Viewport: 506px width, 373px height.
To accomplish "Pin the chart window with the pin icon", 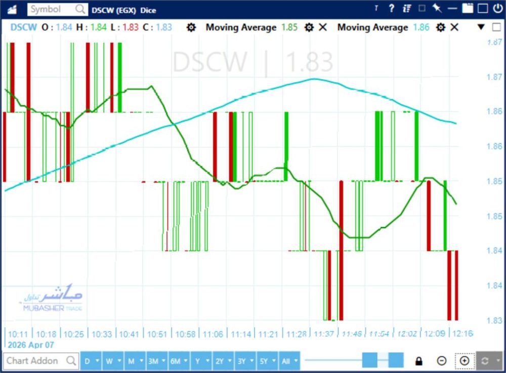I will (x=438, y=9).
